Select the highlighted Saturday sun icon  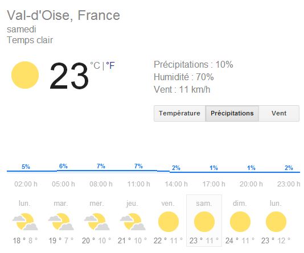tap(204, 222)
